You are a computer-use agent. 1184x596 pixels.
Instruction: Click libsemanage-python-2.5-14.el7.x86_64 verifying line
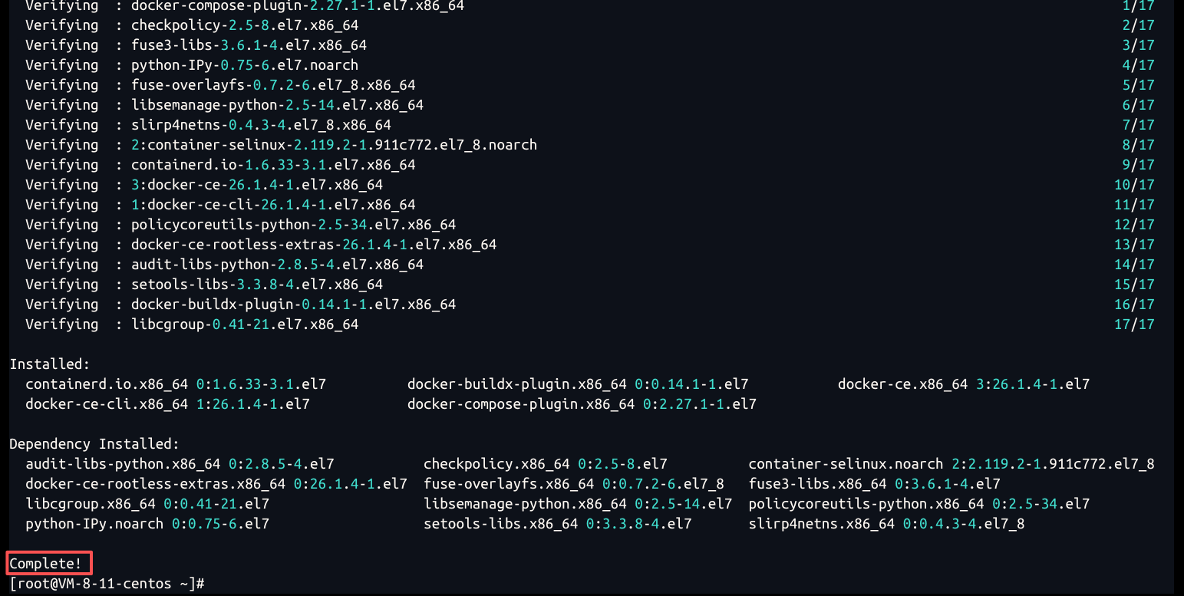click(x=589, y=104)
